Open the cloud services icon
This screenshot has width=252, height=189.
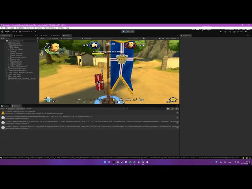coord(220,31)
